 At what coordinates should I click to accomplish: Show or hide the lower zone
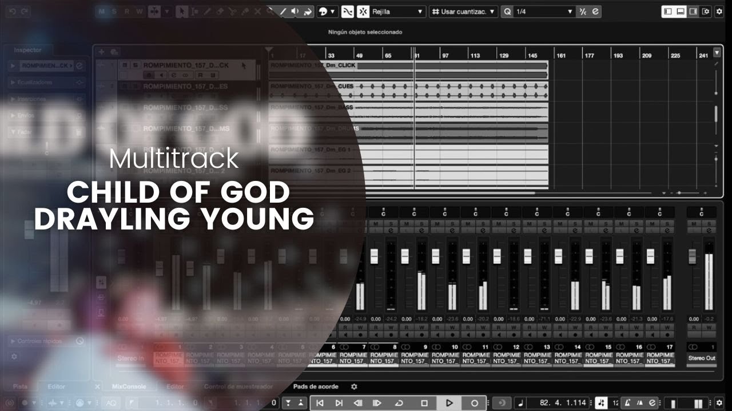[681, 11]
